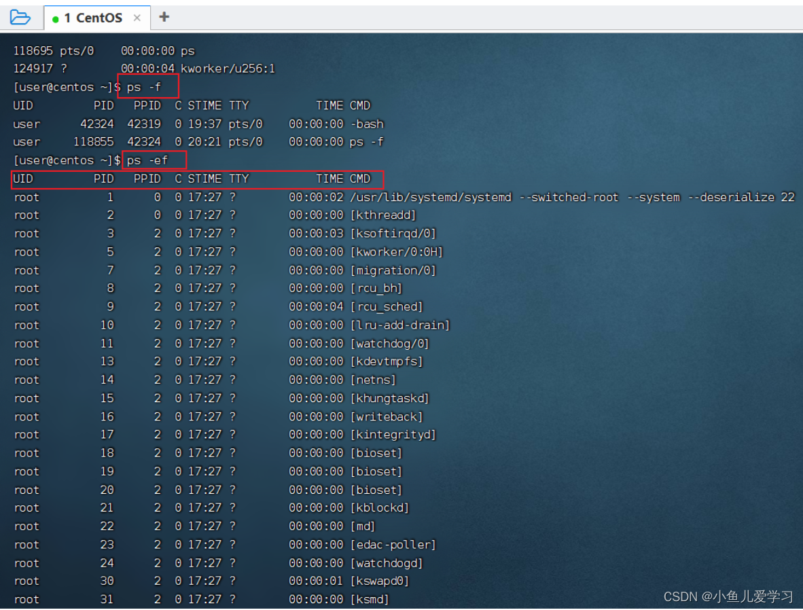
Task: Select the [ksoftirqd/0] process name
Action: coord(393,234)
